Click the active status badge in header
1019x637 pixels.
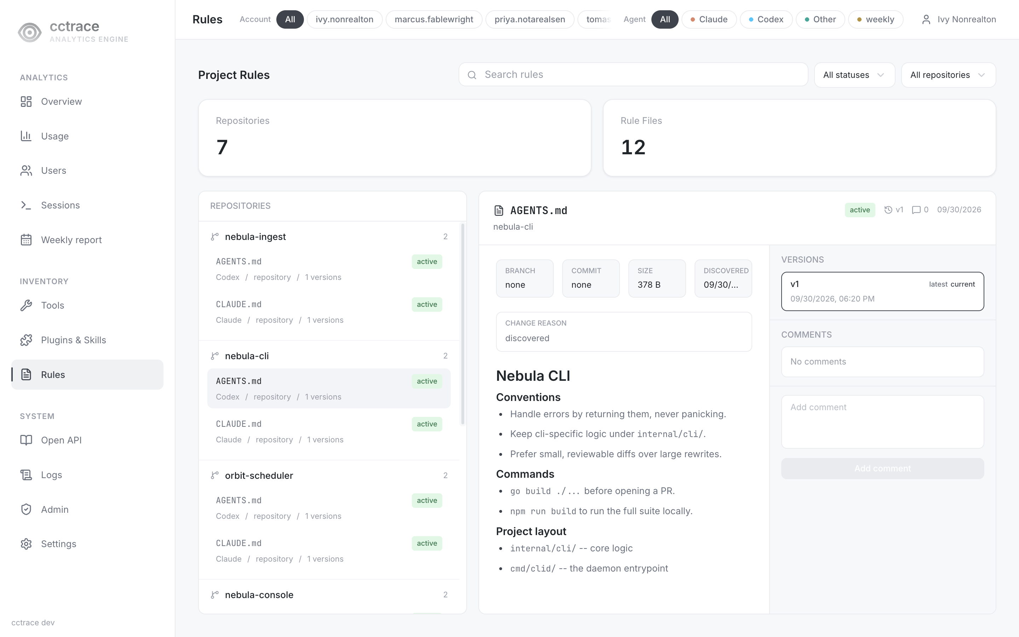[860, 210]
